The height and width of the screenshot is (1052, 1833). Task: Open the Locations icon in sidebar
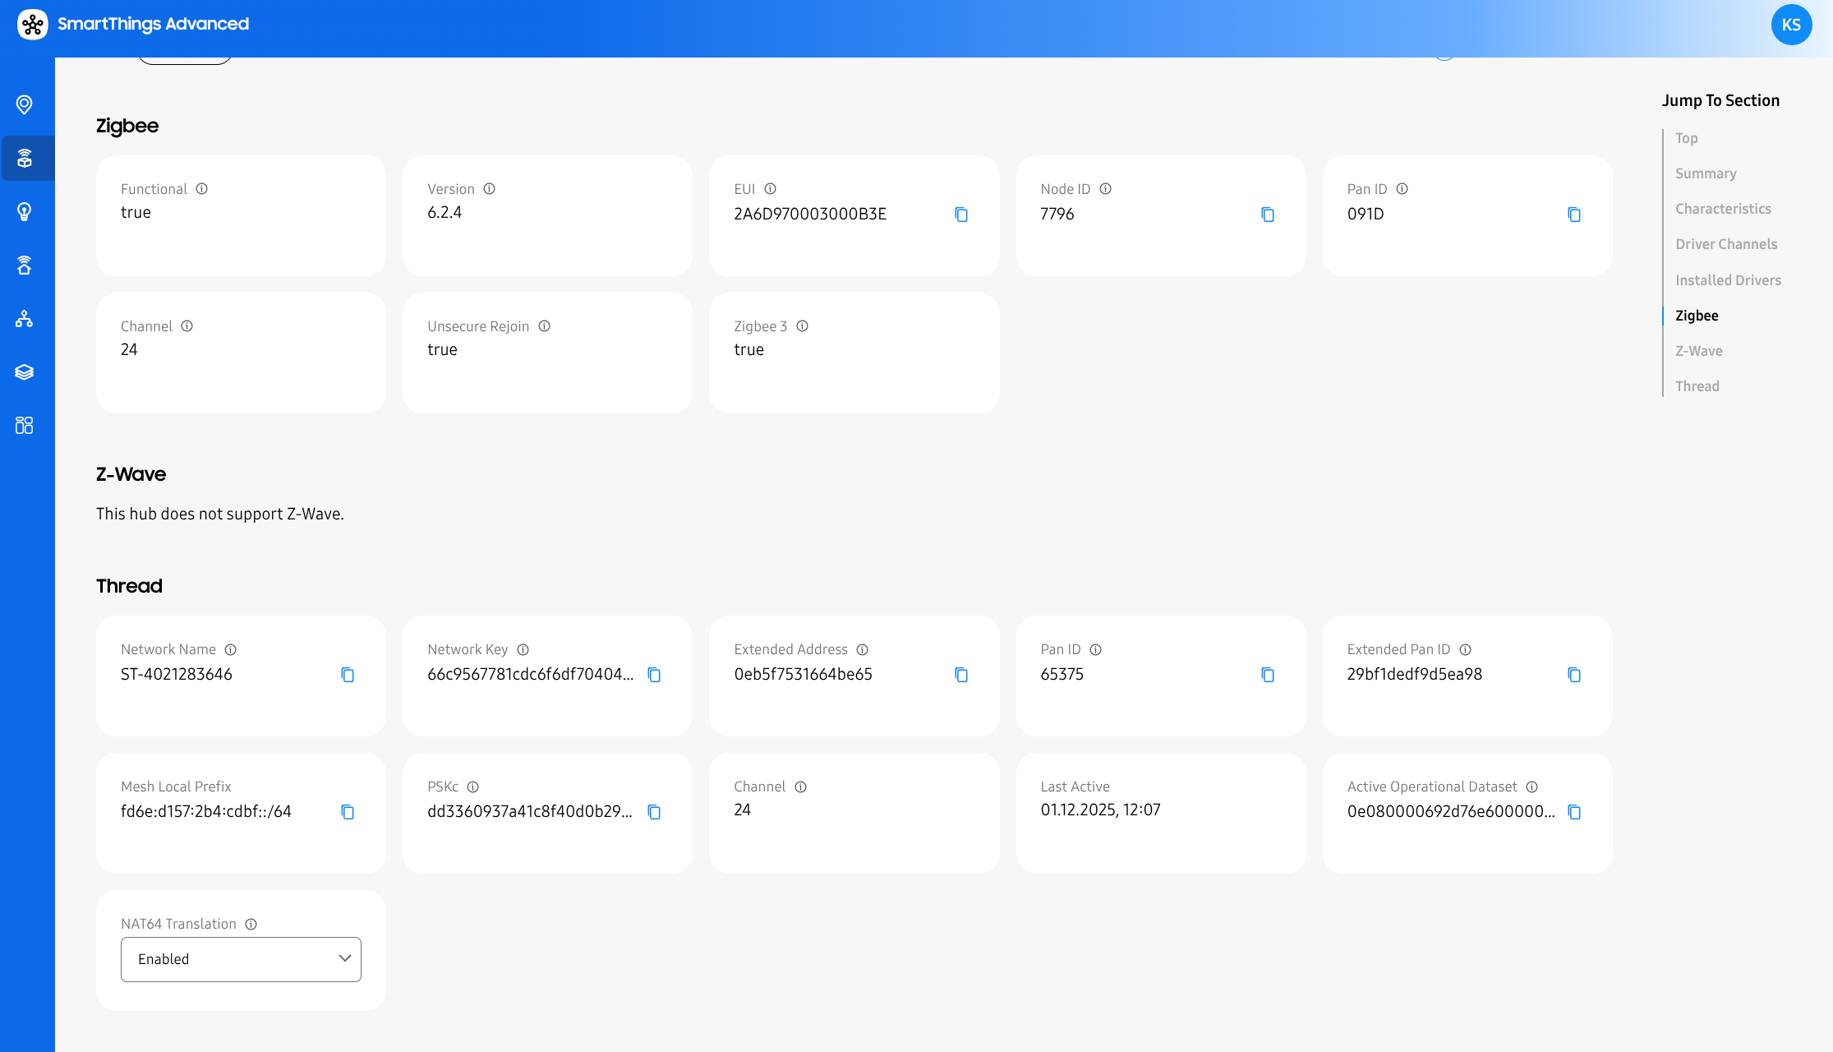(24, 104)
